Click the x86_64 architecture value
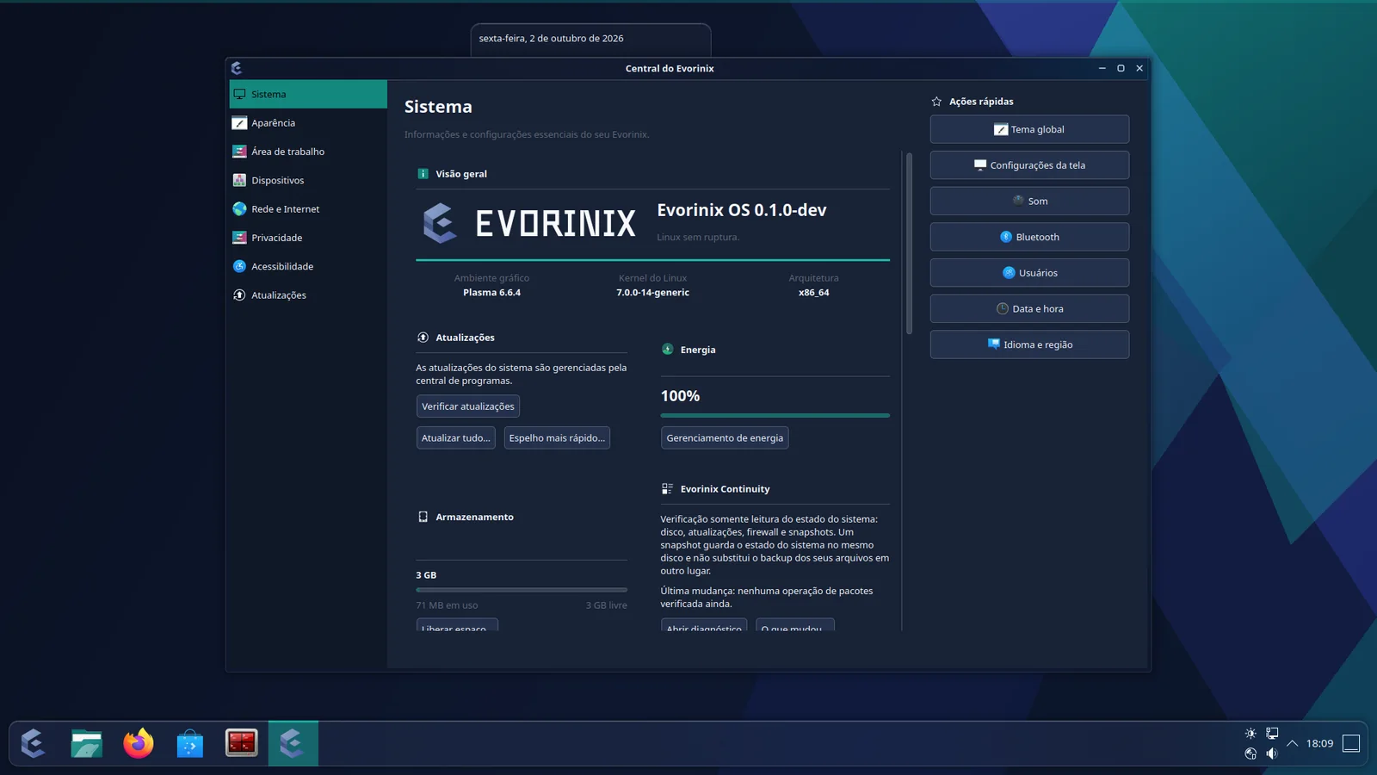Screen dimensions: 1377x775 [813, 293]
